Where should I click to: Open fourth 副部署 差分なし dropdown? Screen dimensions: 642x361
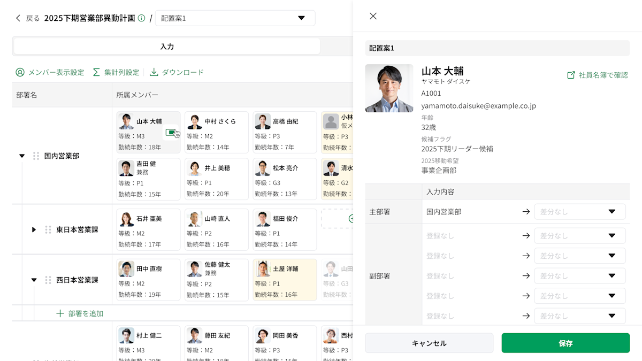point(580,296)
